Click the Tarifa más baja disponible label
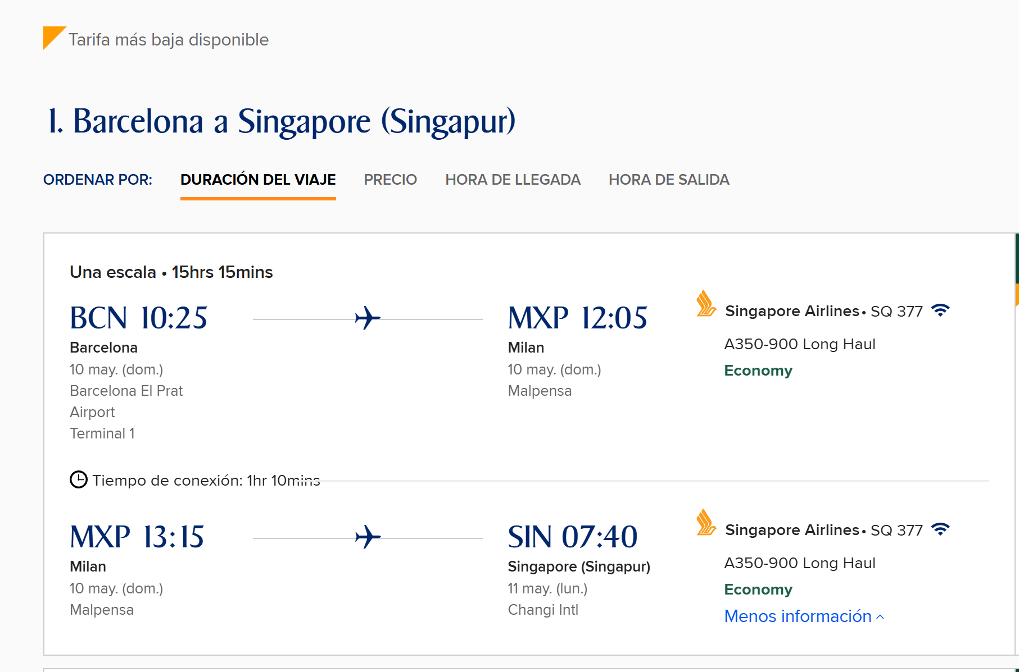The width and height of the screenshot is (1019, 672). 169,40
